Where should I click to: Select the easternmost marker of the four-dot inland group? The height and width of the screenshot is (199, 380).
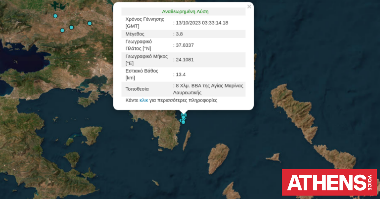pos(90,23)
